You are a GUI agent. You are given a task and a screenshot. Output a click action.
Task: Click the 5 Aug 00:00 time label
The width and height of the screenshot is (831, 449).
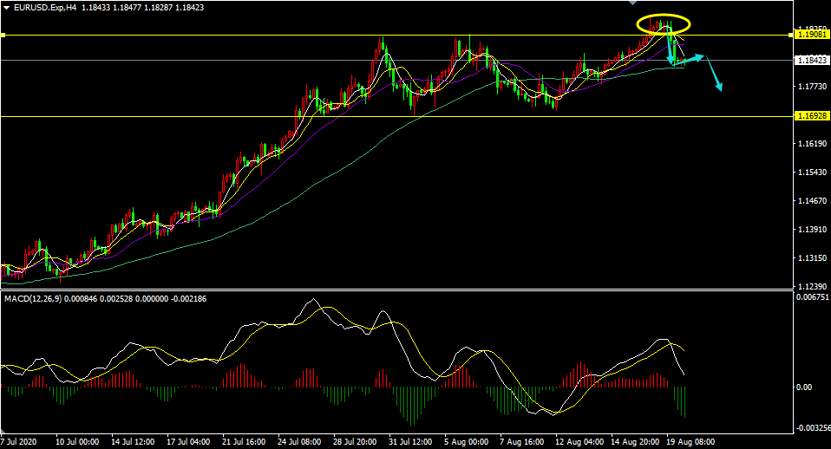(x=466, y=441)
